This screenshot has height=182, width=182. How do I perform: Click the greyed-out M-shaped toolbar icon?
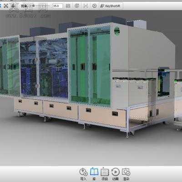86,6
